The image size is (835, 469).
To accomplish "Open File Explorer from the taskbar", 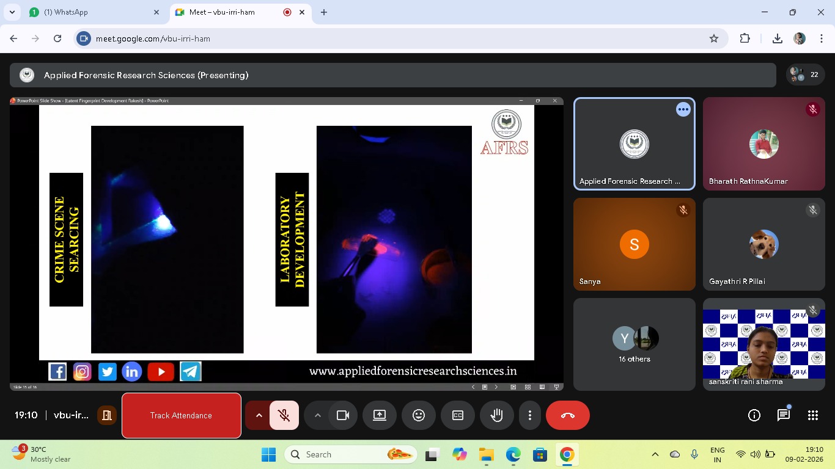I will coord(486,454).
